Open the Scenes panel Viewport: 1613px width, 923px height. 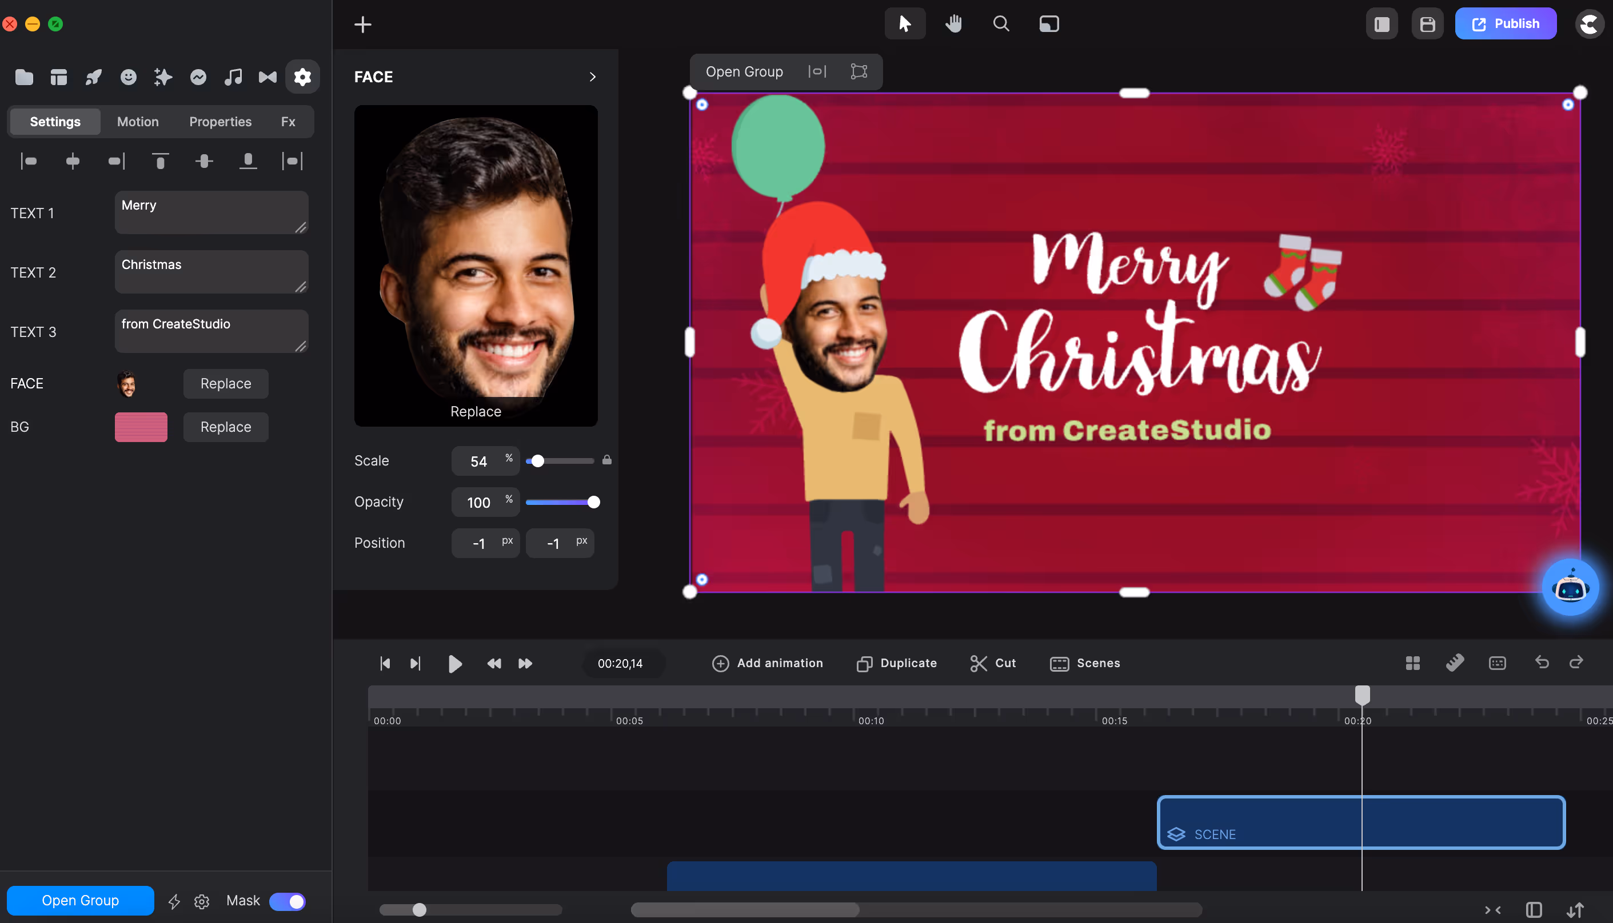pyautogui.click(x=1085, y=663)
